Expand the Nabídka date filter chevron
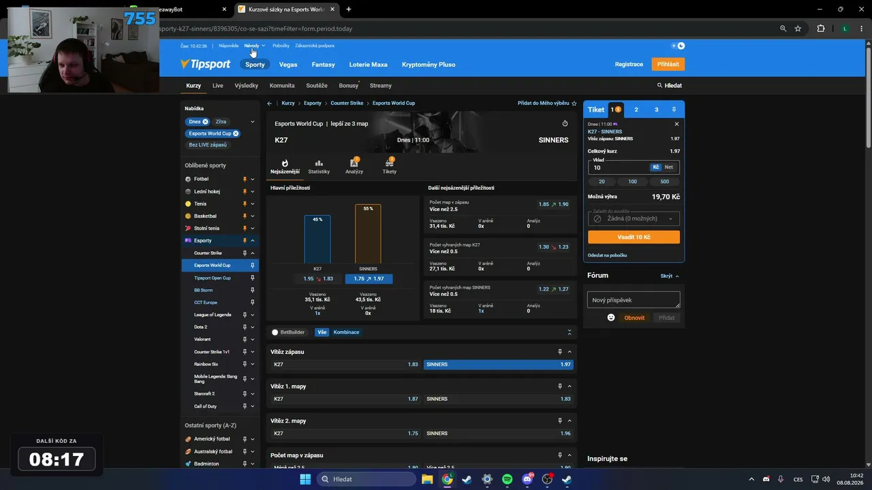The width and height of the screenshot is (872, 490). tap(252, 122)
